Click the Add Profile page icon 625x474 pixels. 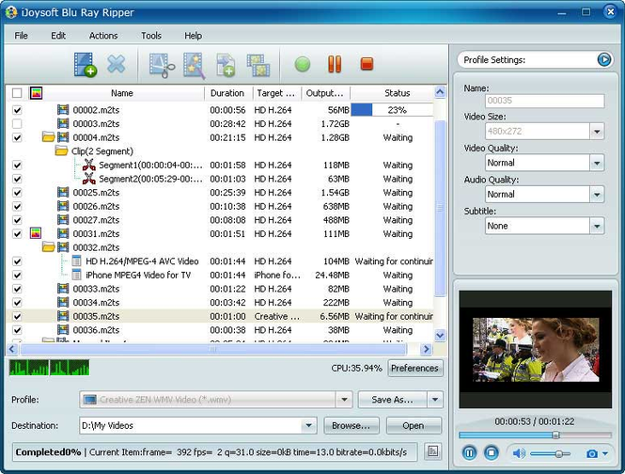(x=226, y=65)
